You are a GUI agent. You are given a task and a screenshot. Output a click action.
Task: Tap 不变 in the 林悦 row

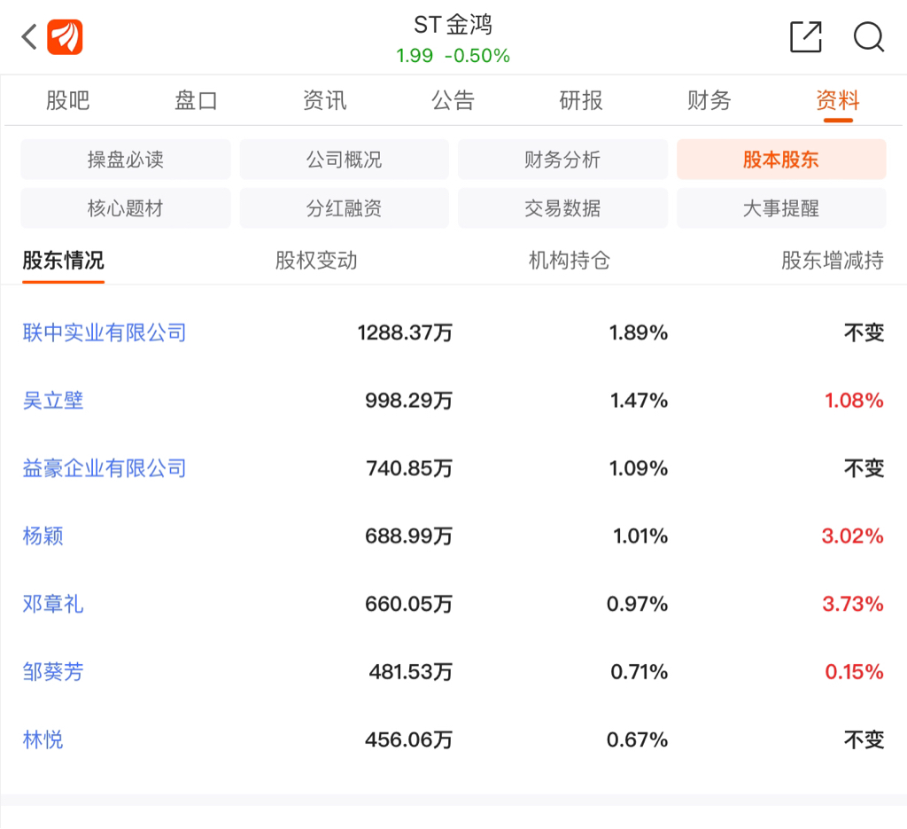pyautogui.click(x=864, y=739)
